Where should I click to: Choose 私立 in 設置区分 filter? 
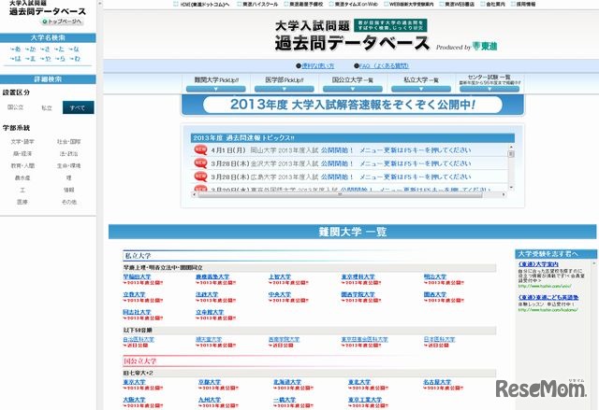tap(46, 108)
